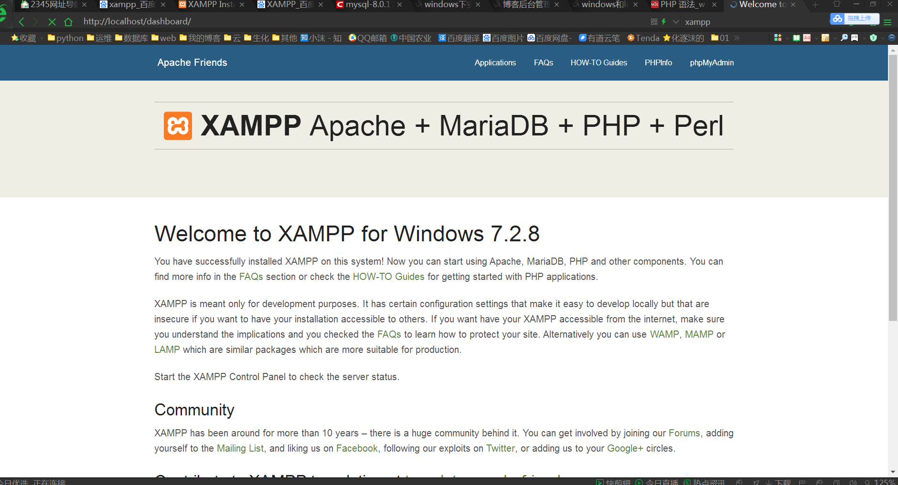Open the Tenda bookmark
The image size is (898, 485).
point(643,38)
